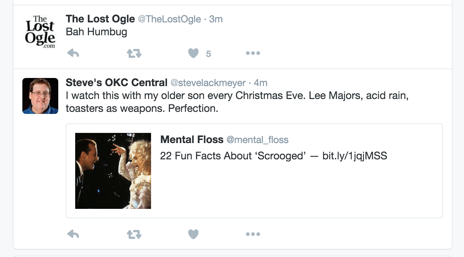Reply to The Lost Ogle's tweet
The image size is (464, 257).
73,53
